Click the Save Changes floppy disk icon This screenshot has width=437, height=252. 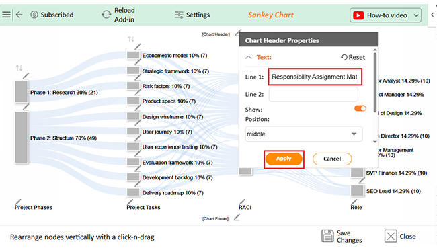327,236
